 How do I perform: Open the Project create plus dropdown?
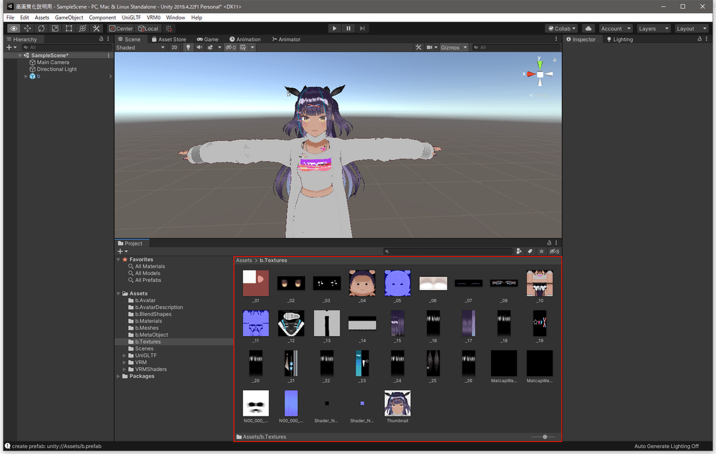[122, 251]
